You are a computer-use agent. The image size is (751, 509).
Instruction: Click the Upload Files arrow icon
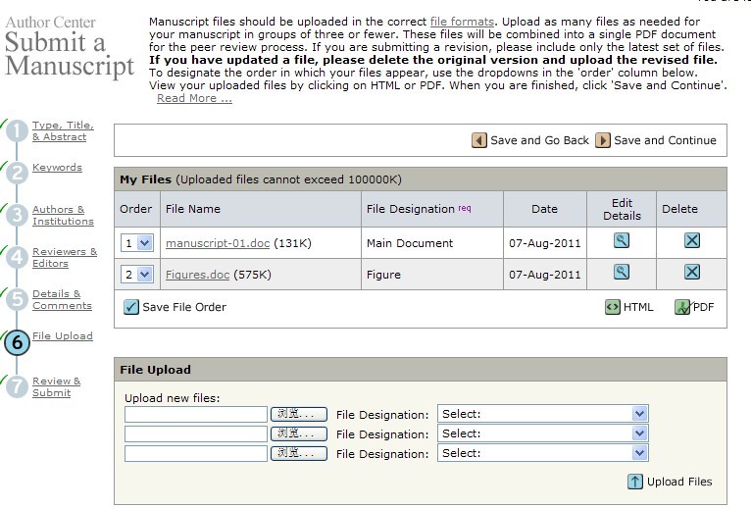click(635, 482)
